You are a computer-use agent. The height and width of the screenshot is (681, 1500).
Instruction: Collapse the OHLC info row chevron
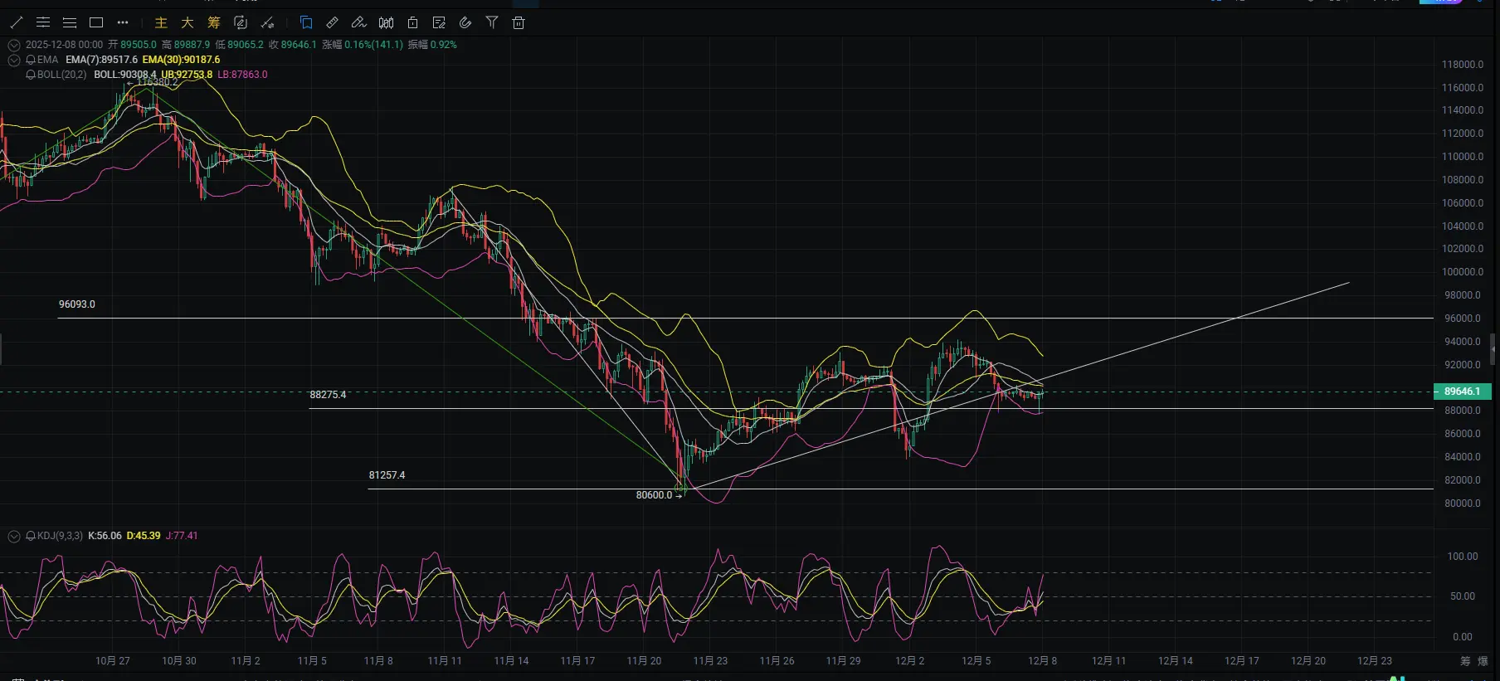pyautogui.click(x=14, y=45)
